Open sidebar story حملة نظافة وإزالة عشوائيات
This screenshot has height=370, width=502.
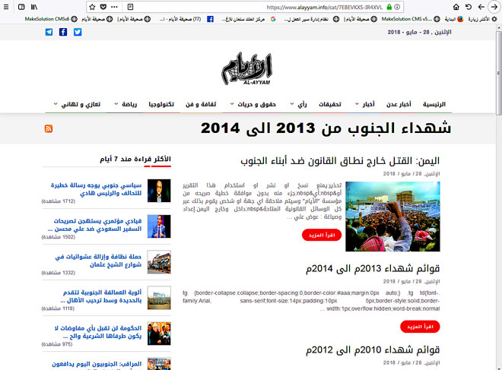coord(98,261)
